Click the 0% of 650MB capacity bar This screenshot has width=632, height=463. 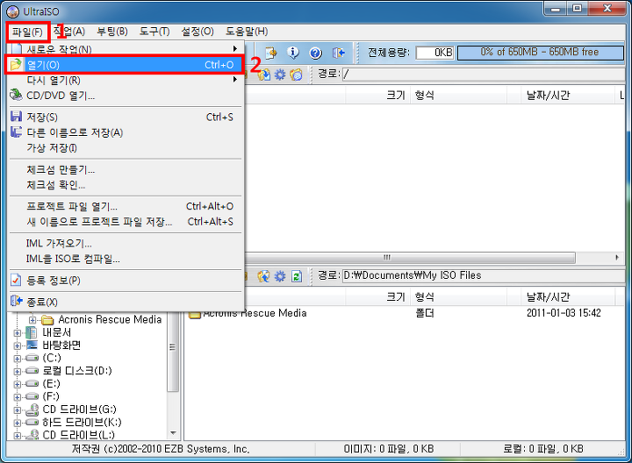(x=540, y=53)
